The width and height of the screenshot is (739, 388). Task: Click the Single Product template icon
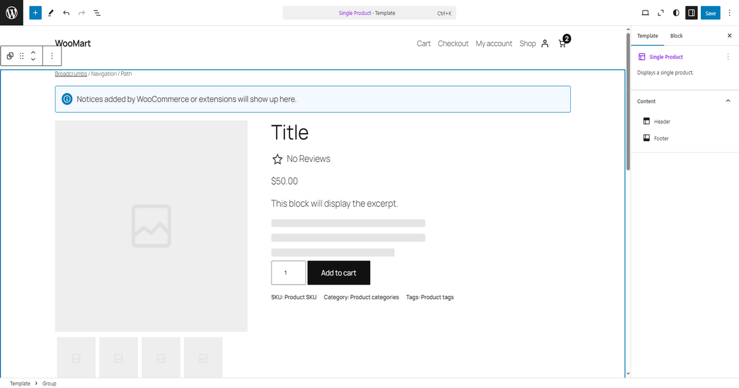642,57
